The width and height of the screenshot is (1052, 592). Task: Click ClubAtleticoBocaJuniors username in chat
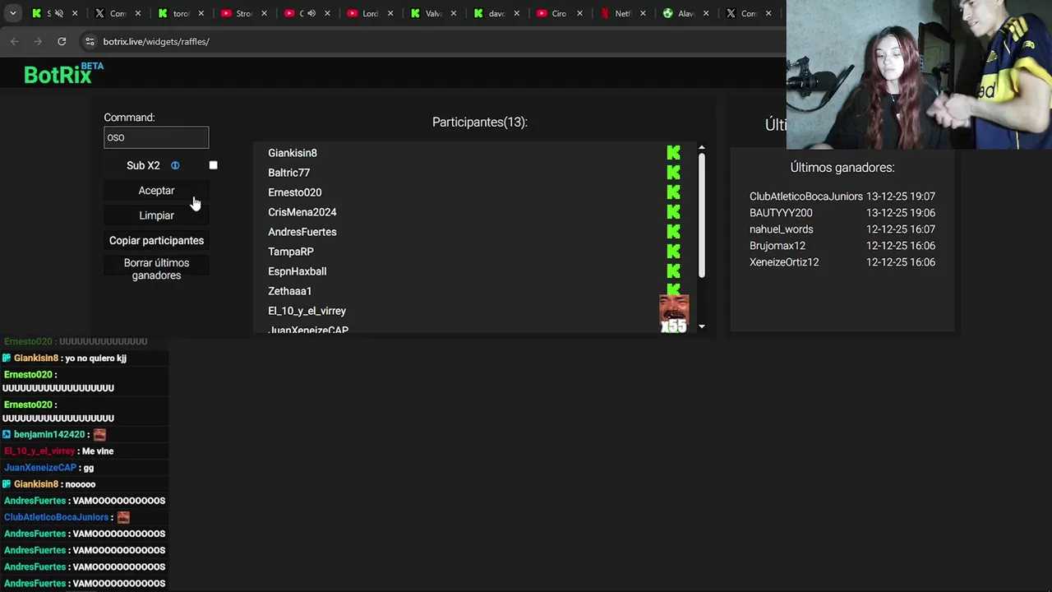pos(56,517)
